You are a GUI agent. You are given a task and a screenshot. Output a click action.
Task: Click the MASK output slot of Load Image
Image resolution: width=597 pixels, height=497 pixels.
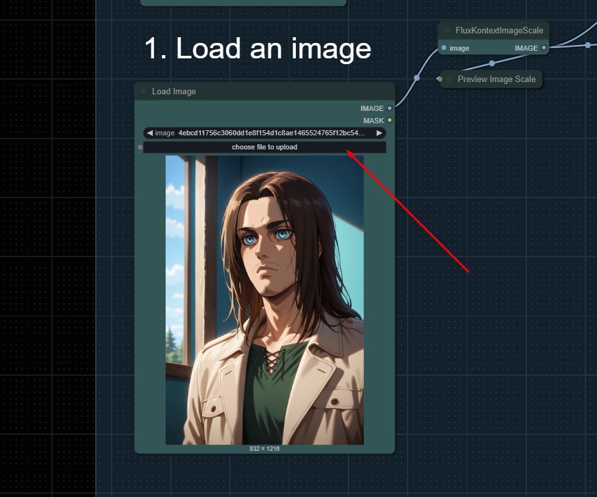[390, 120]
